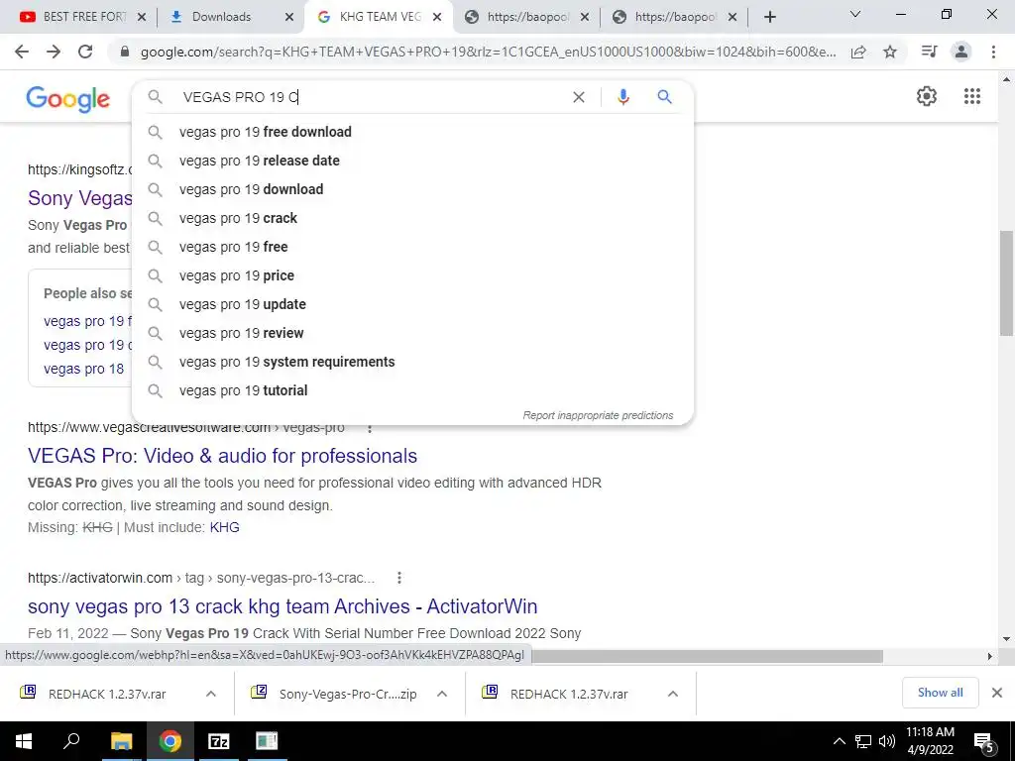Switch to second baopool tab
The width and height of the screenshot is (1015, 761).
click(676, 17)
